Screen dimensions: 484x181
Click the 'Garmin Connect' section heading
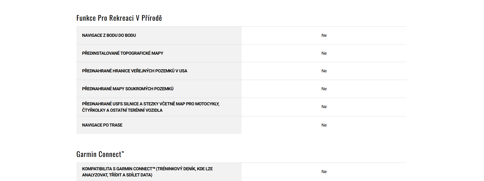click(99, 154)
